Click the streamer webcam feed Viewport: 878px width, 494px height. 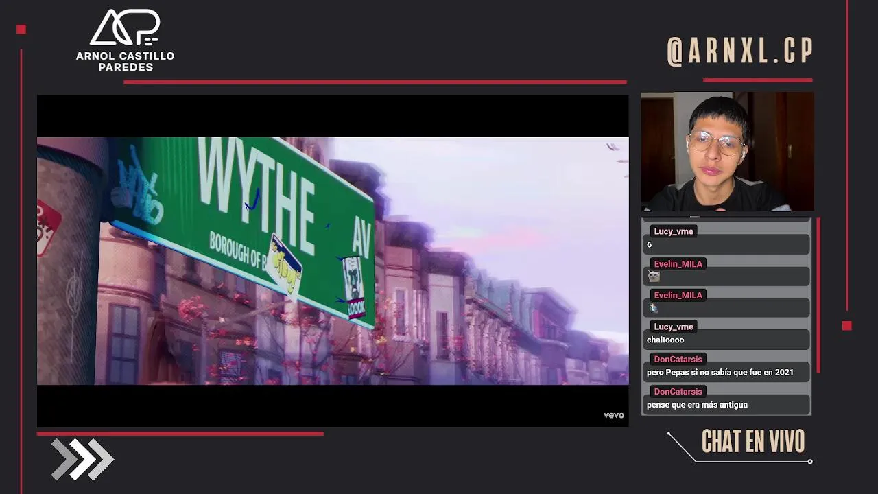coord(727,152)
